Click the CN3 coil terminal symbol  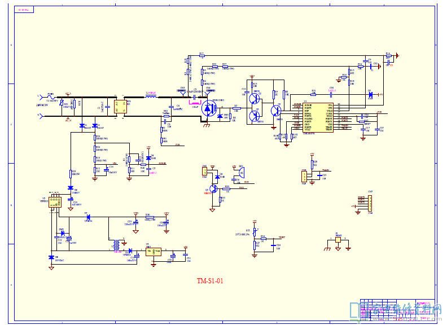click(x=183, y=92)
